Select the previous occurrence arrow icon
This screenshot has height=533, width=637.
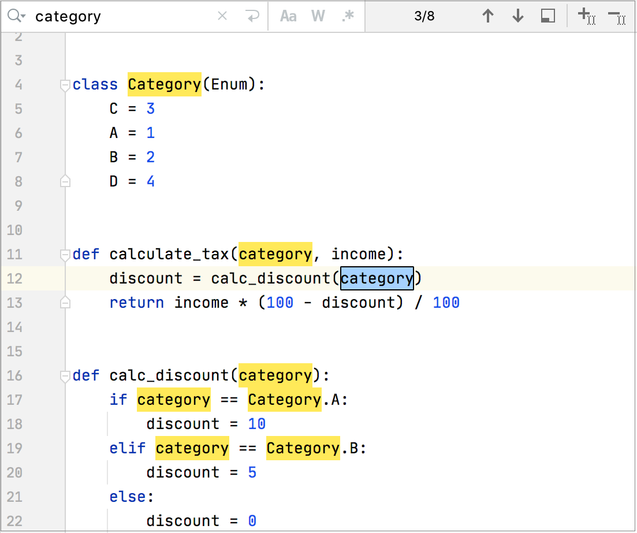[488, 16]
